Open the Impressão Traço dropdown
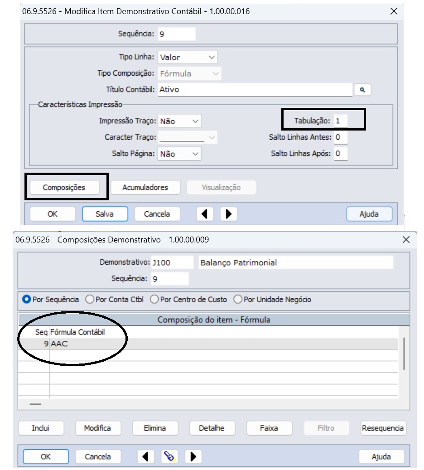This screenshot has height=470, width=424. click(179, 121)
